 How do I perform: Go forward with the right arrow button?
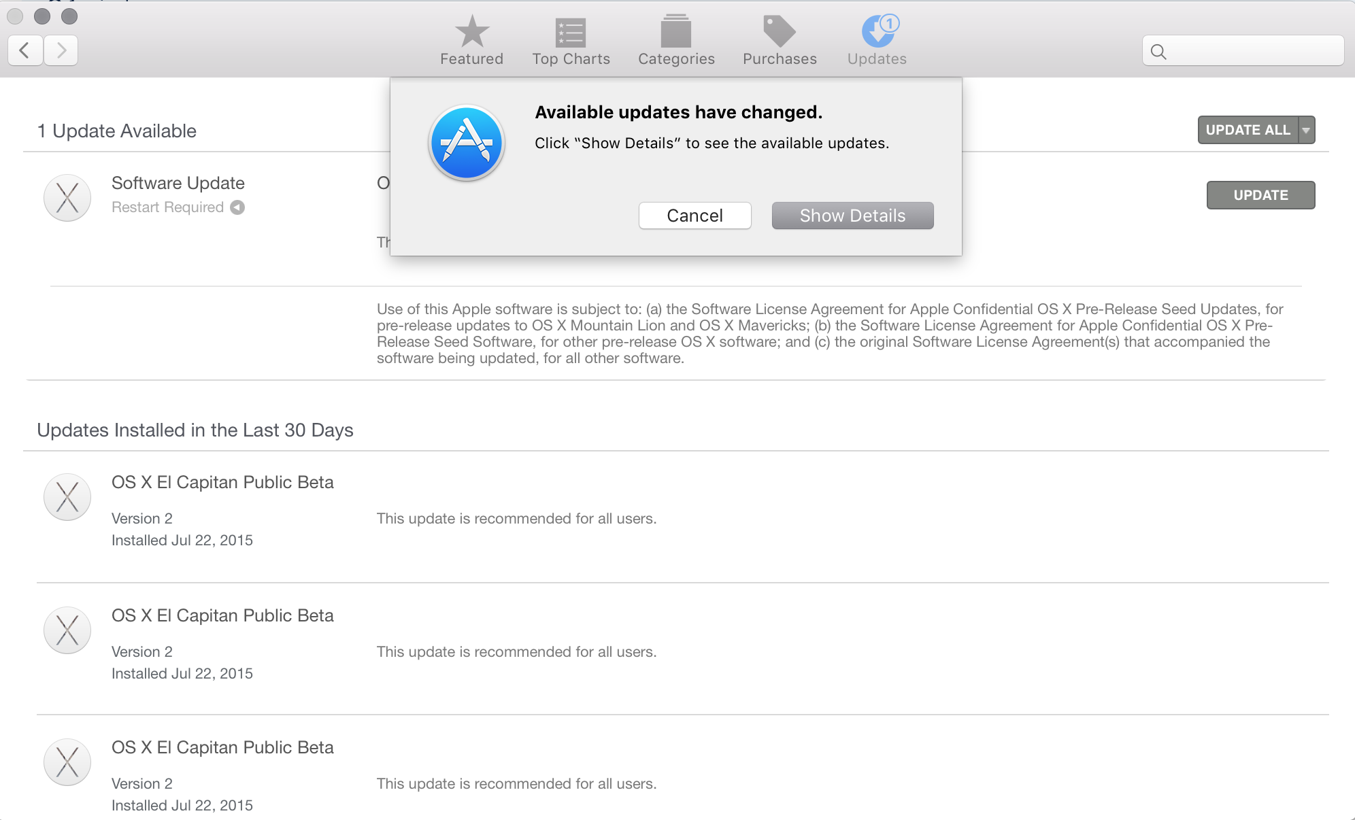coord(61,50)
